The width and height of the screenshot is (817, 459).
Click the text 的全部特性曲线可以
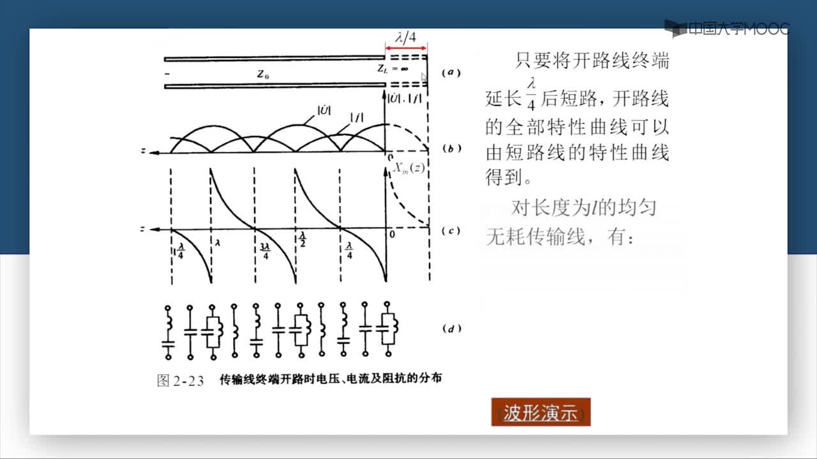[577, 126]
